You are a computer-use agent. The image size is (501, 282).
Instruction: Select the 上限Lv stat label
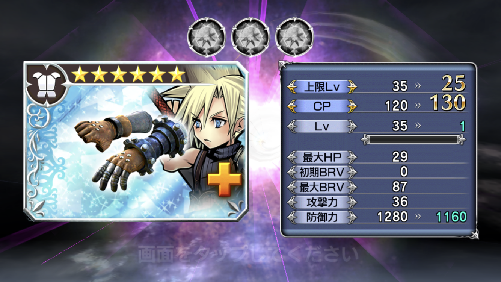point(322,86)
